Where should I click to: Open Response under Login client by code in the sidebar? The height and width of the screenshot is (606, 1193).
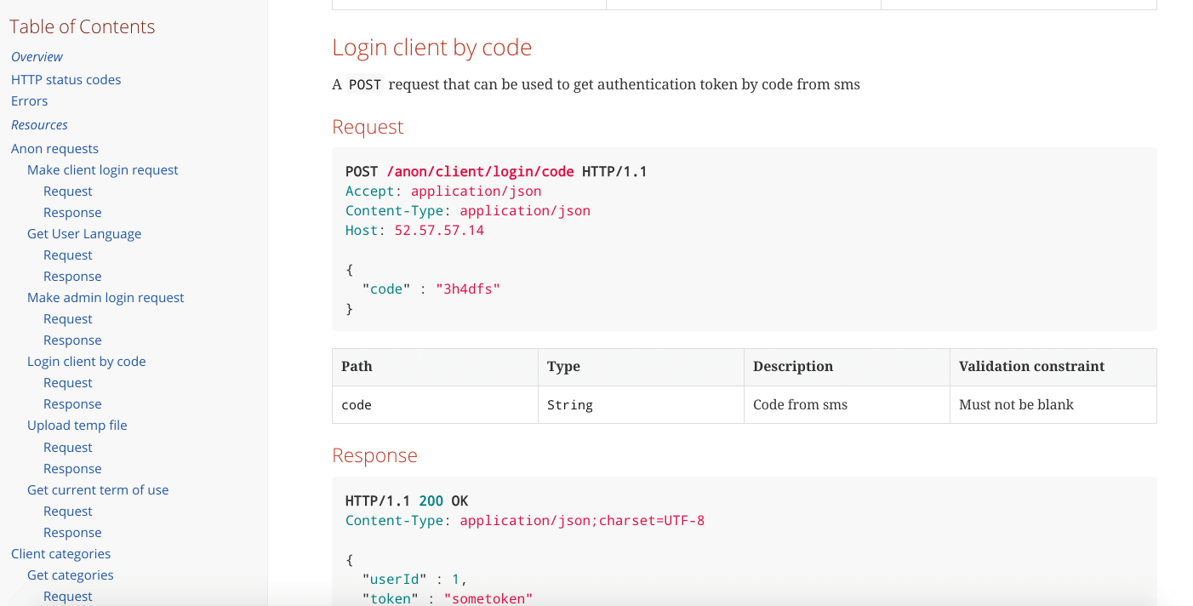(72, 404)
